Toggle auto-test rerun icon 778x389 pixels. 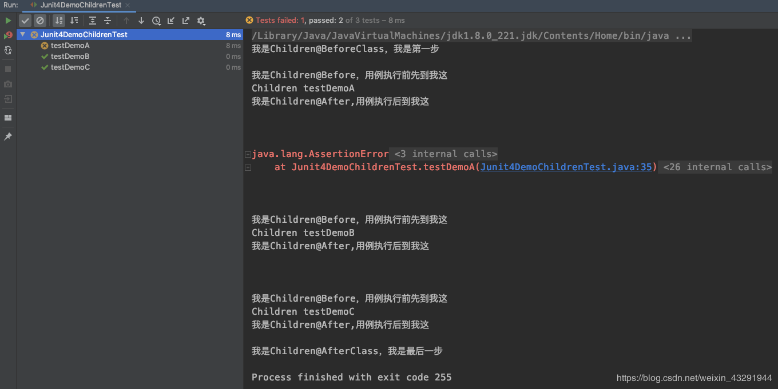pos(8,50)
